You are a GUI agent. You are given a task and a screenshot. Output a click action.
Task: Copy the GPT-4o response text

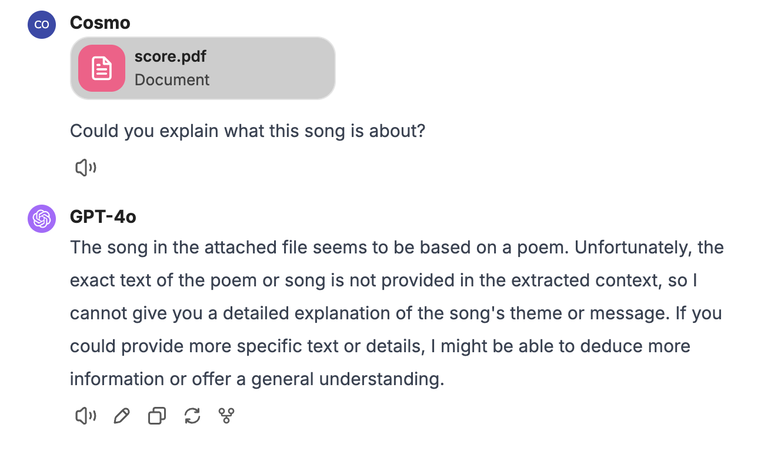(x=156, y=416)
